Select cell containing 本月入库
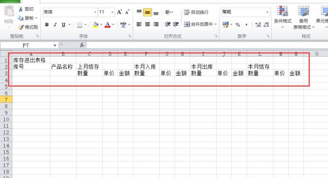328x178 pixels. click(x=146, y=67)
